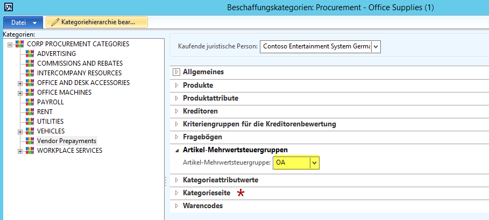Select WORKPLACE SERVICES in the category tree
The image size is (489, 220).
click(x=69, y=151)
